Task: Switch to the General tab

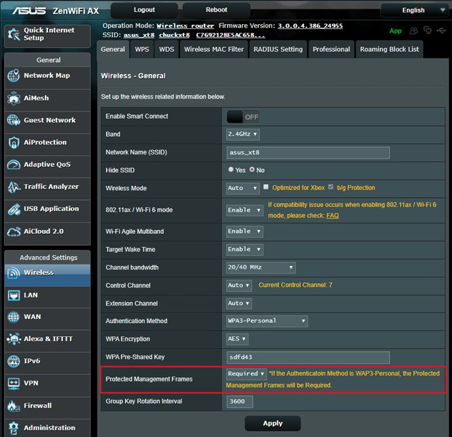Action: (x=113, y=49)
